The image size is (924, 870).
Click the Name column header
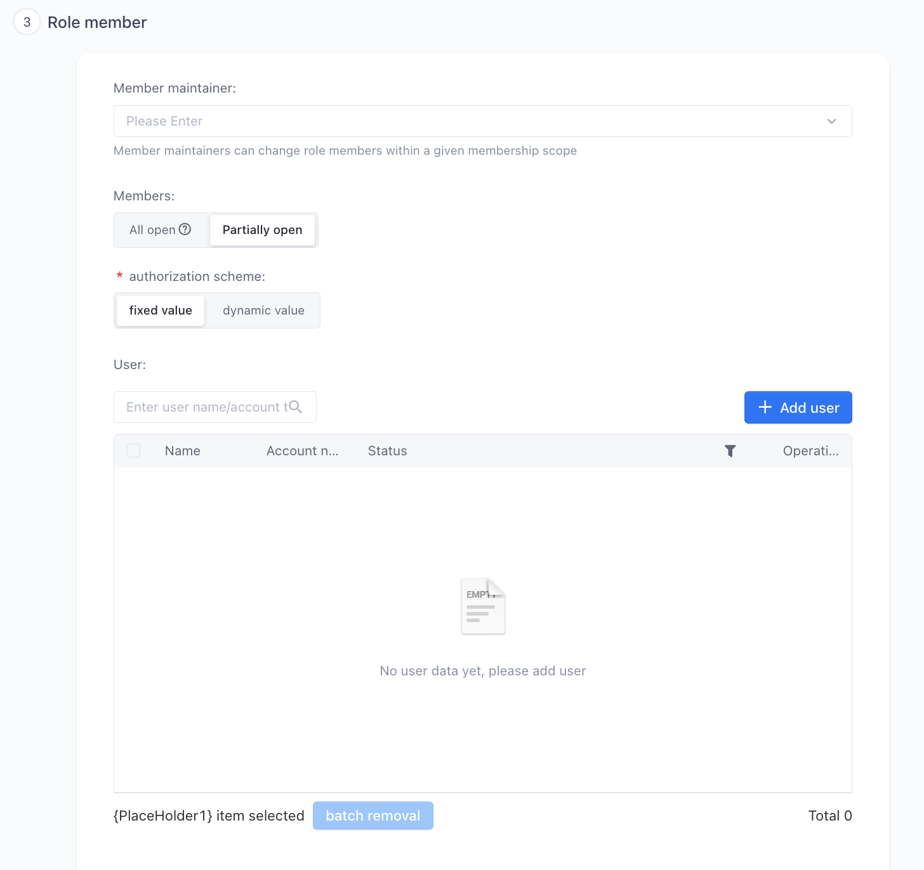183,451
